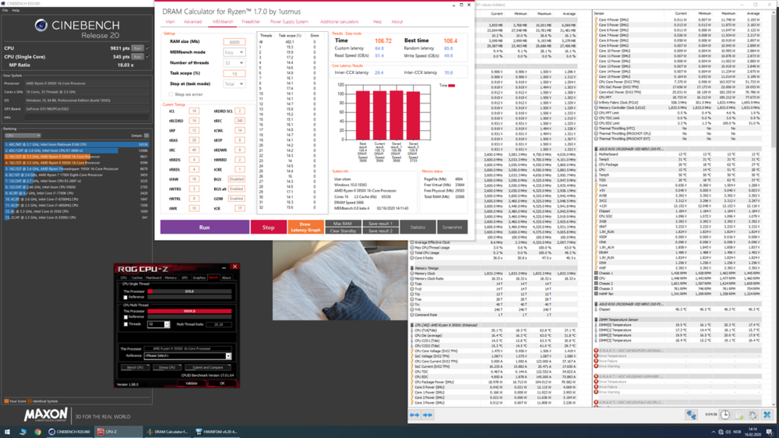Screen dimensions: 779x438
Task: Open Cinebench File menu
Action: point(5,10)
